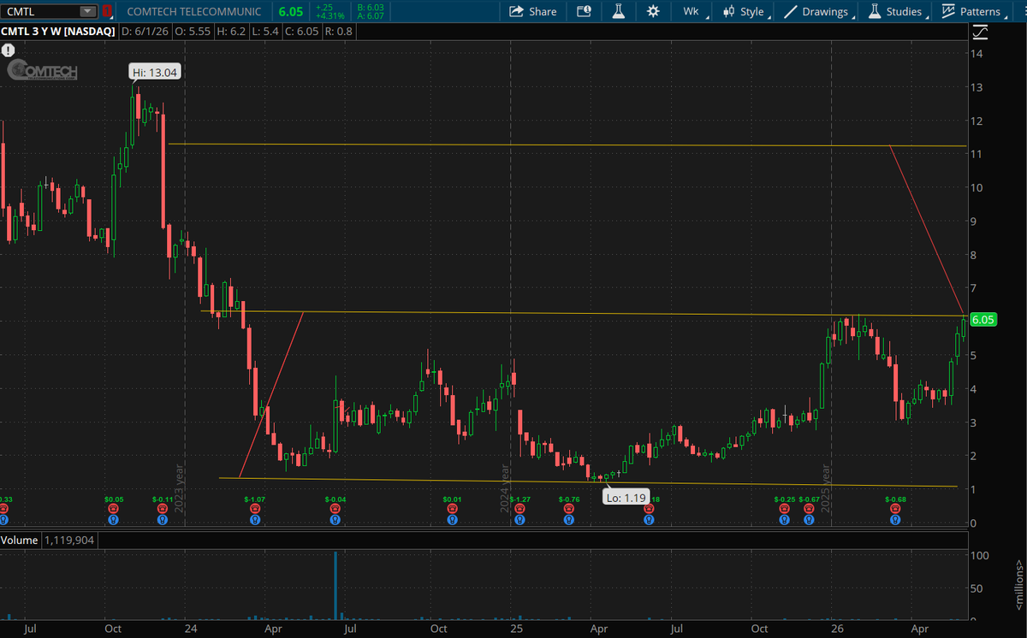Click the blue conference call icon below $-1.07
1027x638 pixels.
click(x=255, y=519)
